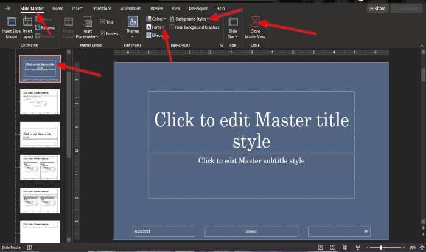Open the File menu
This screenshot has height=252, width=426.
(x=8, y=9)
